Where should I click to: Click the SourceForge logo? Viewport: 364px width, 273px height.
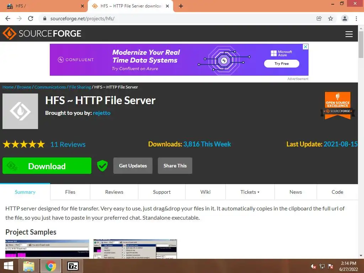[42, 33]
